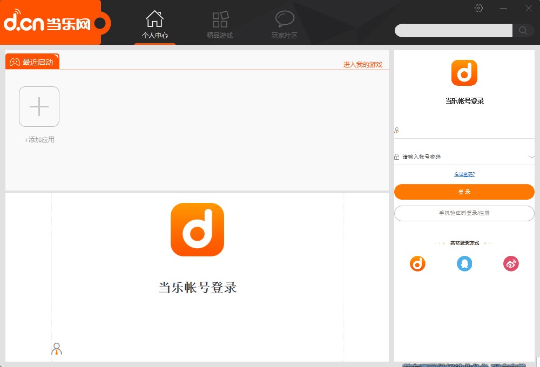This screenshot has height=367, width=540.
Task: Log in with the Weibo icon
Action: 511,264
